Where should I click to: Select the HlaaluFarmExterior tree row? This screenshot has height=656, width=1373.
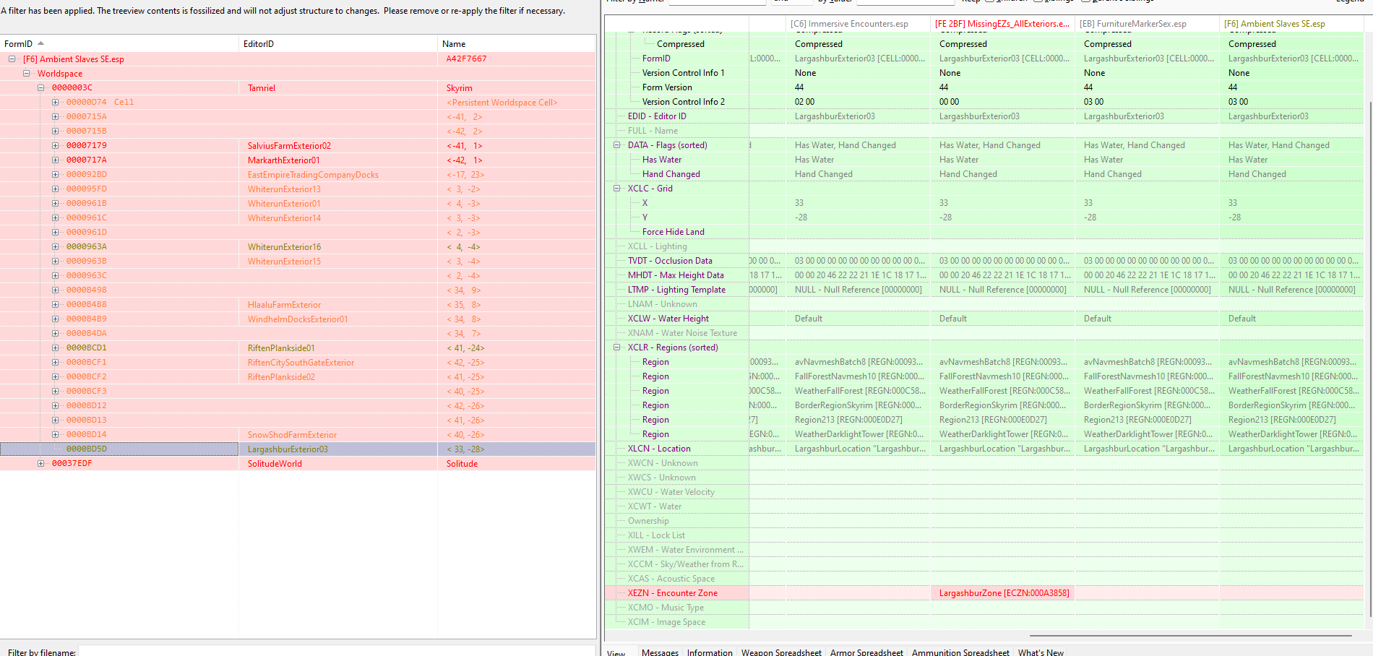click(298, 305)
